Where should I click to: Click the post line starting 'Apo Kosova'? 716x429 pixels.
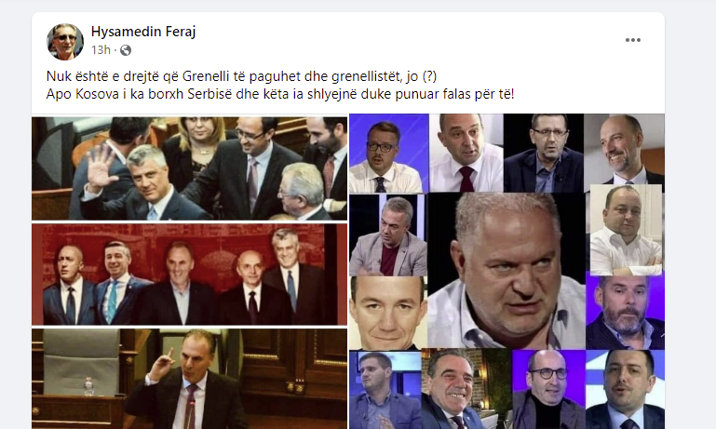(280, 94)
